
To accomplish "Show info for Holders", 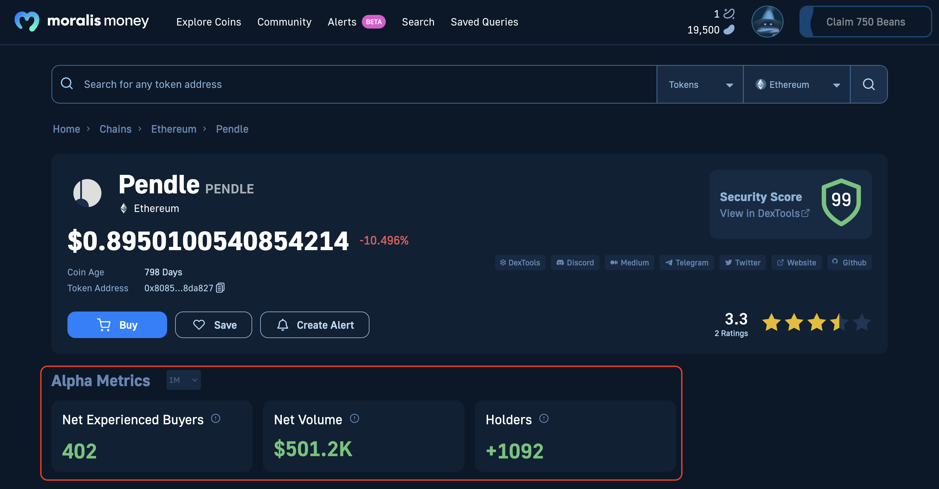I will 544,418.
